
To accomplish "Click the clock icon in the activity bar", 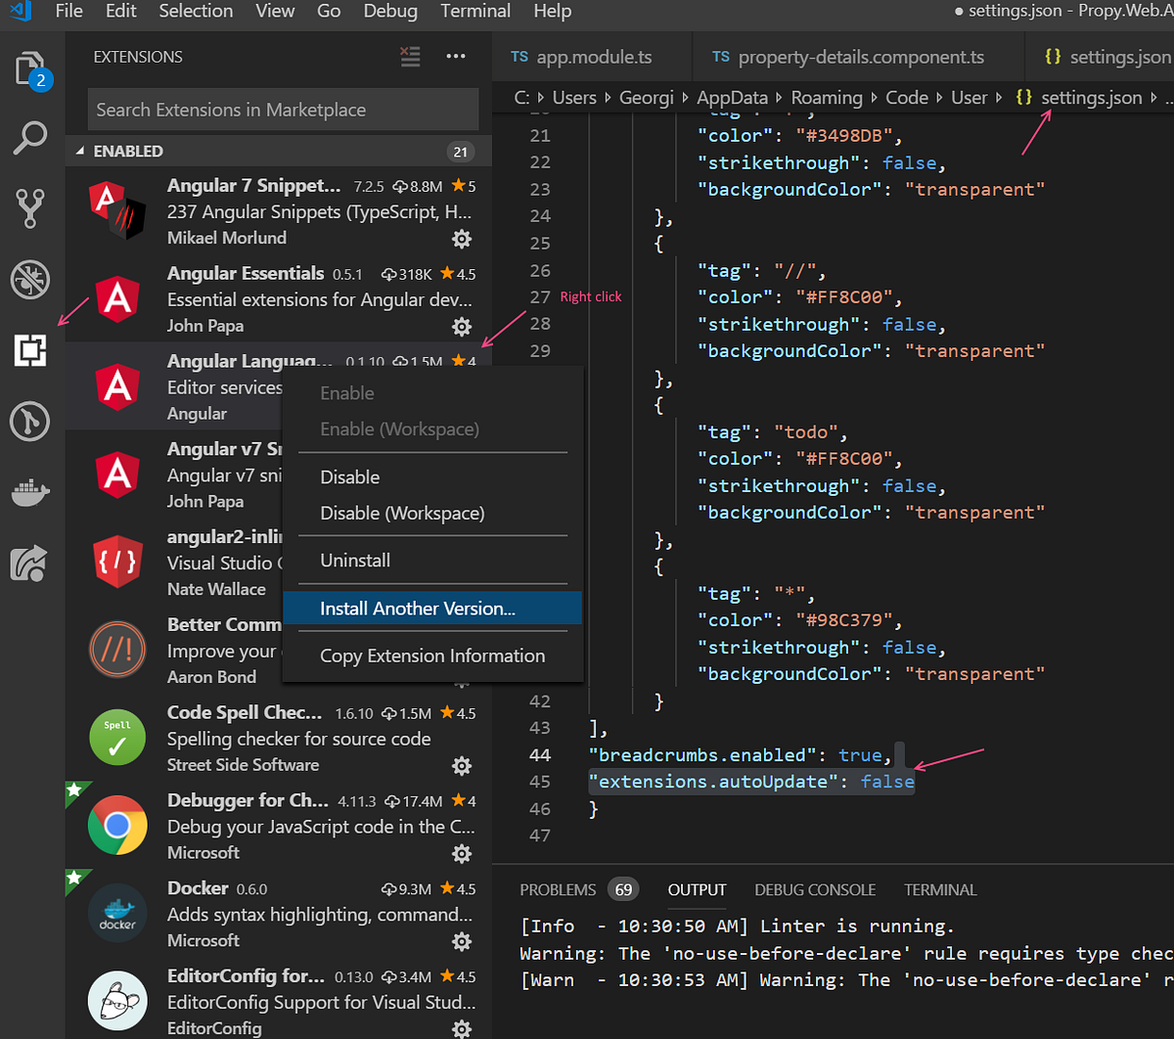I will click(29, 422).
